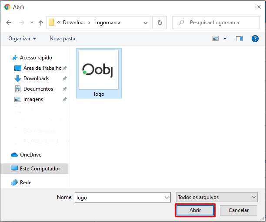Select Logomarca breadcrumb segment
Viewport: 266px width, 222px height.
click(x=107, y=23)
